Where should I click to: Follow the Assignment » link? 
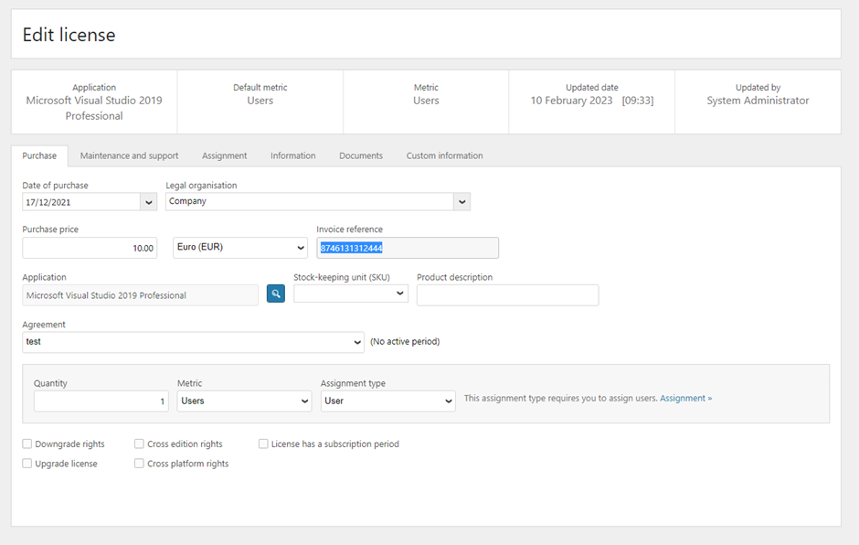[686, 398]
